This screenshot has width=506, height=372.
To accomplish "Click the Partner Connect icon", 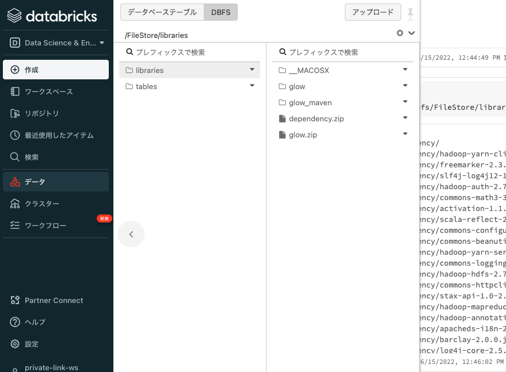I will tap(15, 300).
